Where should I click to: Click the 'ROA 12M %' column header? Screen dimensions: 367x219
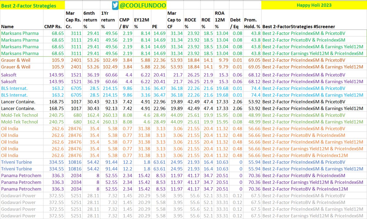click(x=221, y=20)
